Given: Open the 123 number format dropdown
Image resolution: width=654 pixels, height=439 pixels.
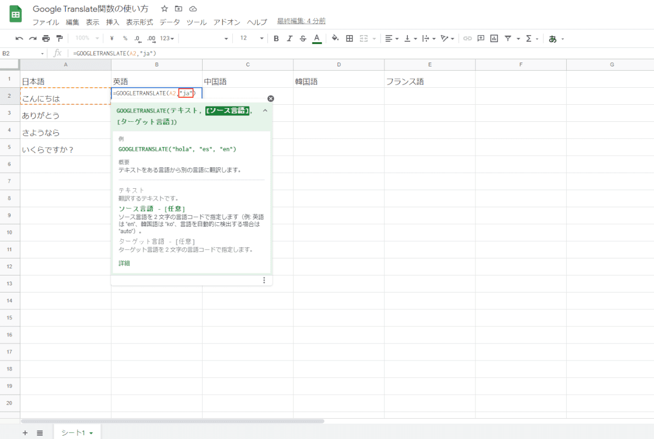Looking at the screenshot, I should [167, 38].
